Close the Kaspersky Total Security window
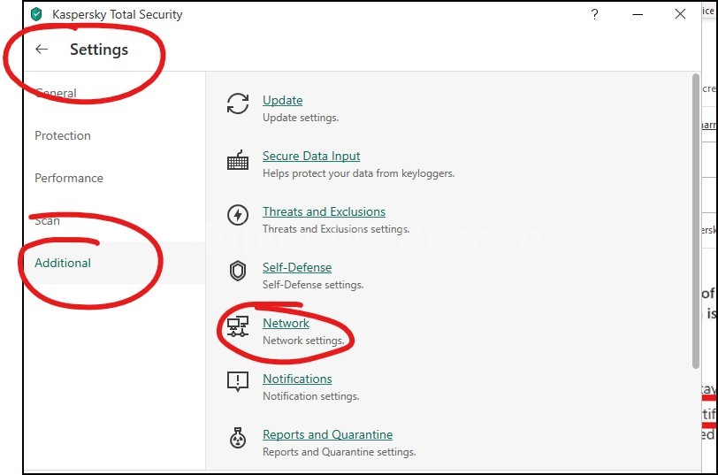The width and height of the screenshot is (718, 475). pos(680,14)
